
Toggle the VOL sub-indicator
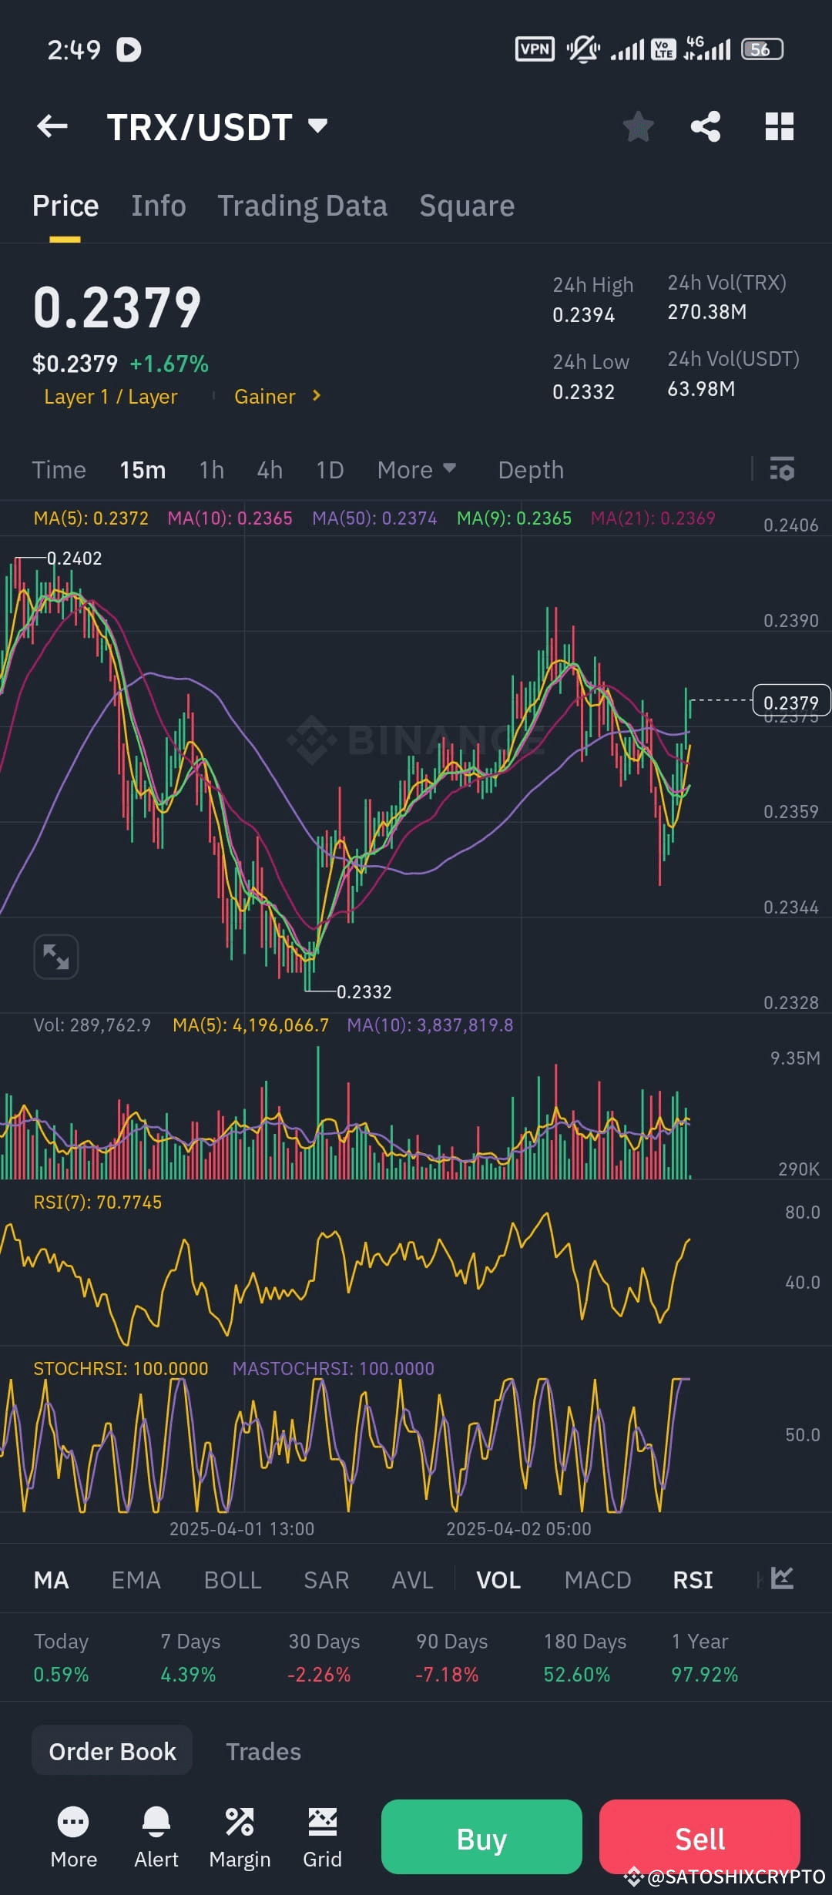coord(498,1580)
